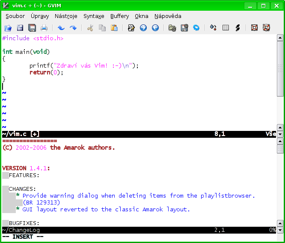Click the VERSION 1.4.1: heading
The image size is (285, 243).
coord(26,168)
